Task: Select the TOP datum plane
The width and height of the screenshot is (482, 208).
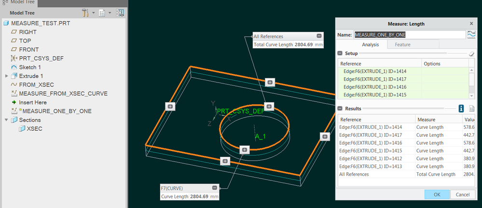Action: [25, 41]
